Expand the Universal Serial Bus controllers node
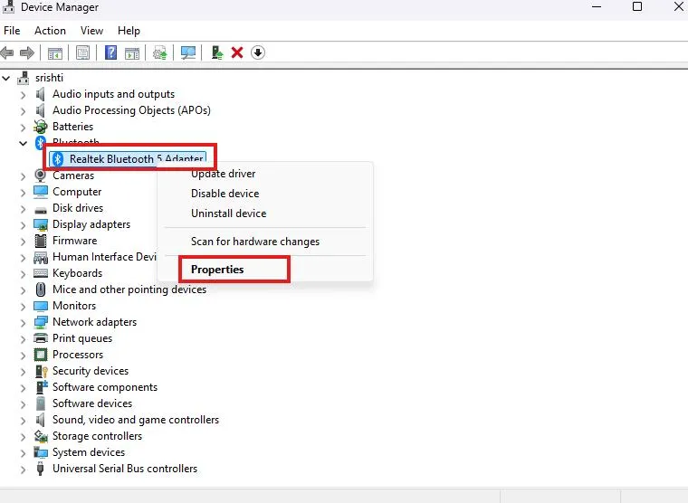 (x=24, y=469)
